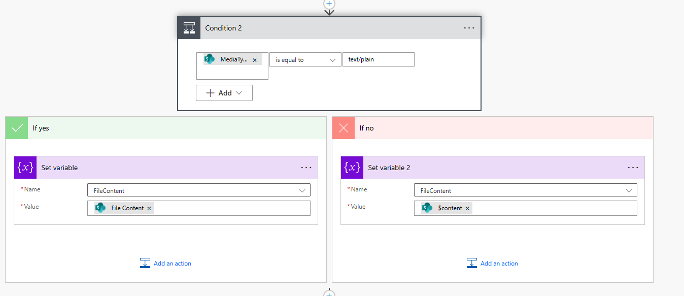Remove the MediaType token from condition

pos(255,60)
